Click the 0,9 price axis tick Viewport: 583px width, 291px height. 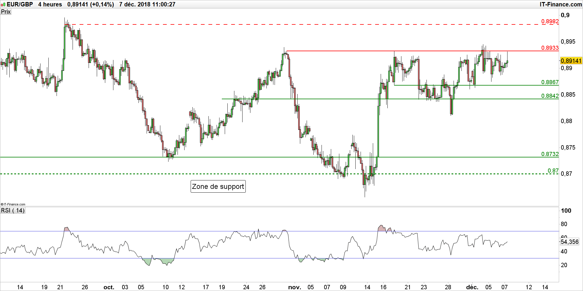click(565, 15)
